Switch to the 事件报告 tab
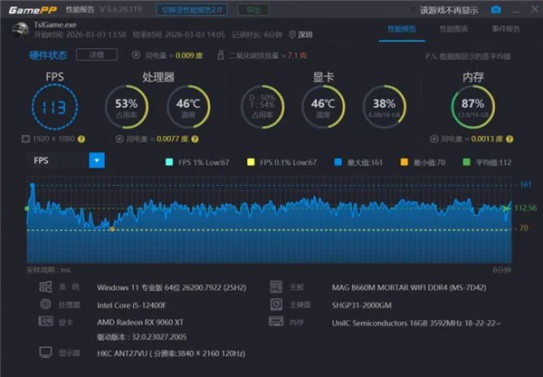 pos(506,29)
